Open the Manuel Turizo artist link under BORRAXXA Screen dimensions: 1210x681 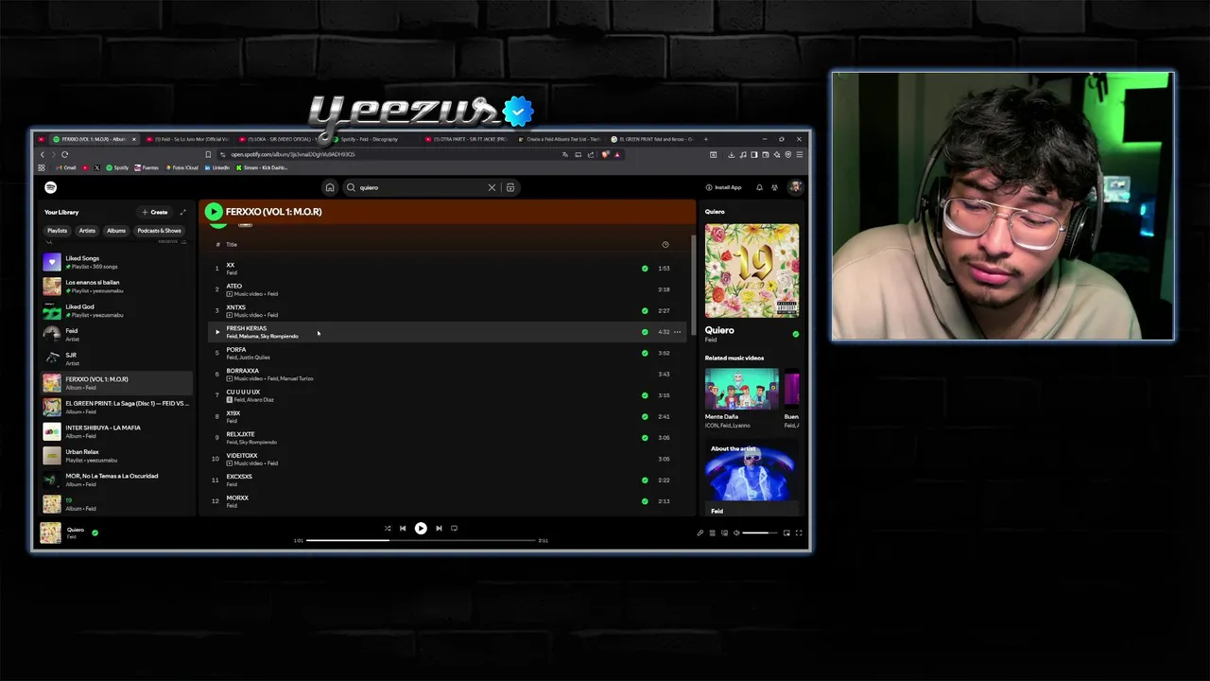click(x=297, y=378)
